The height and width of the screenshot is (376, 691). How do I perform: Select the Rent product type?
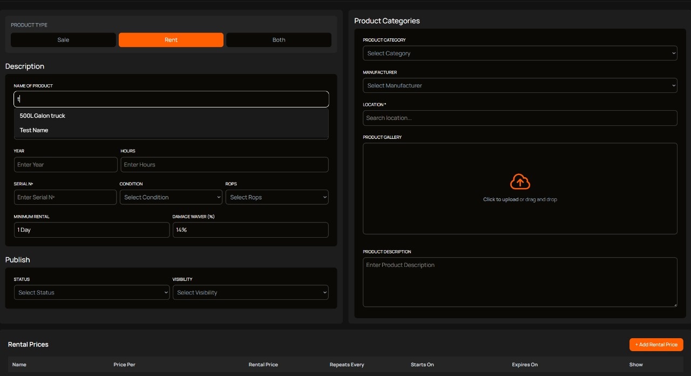(171, 40)
